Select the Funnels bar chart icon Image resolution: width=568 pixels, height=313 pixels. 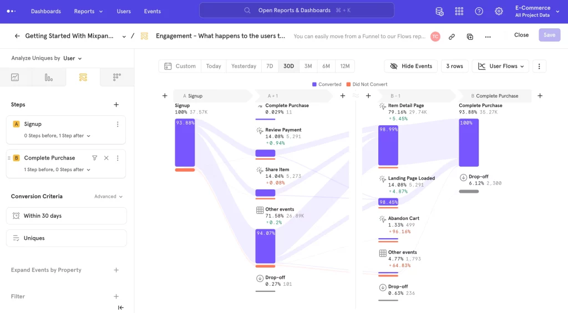click(x=49, y=77)
